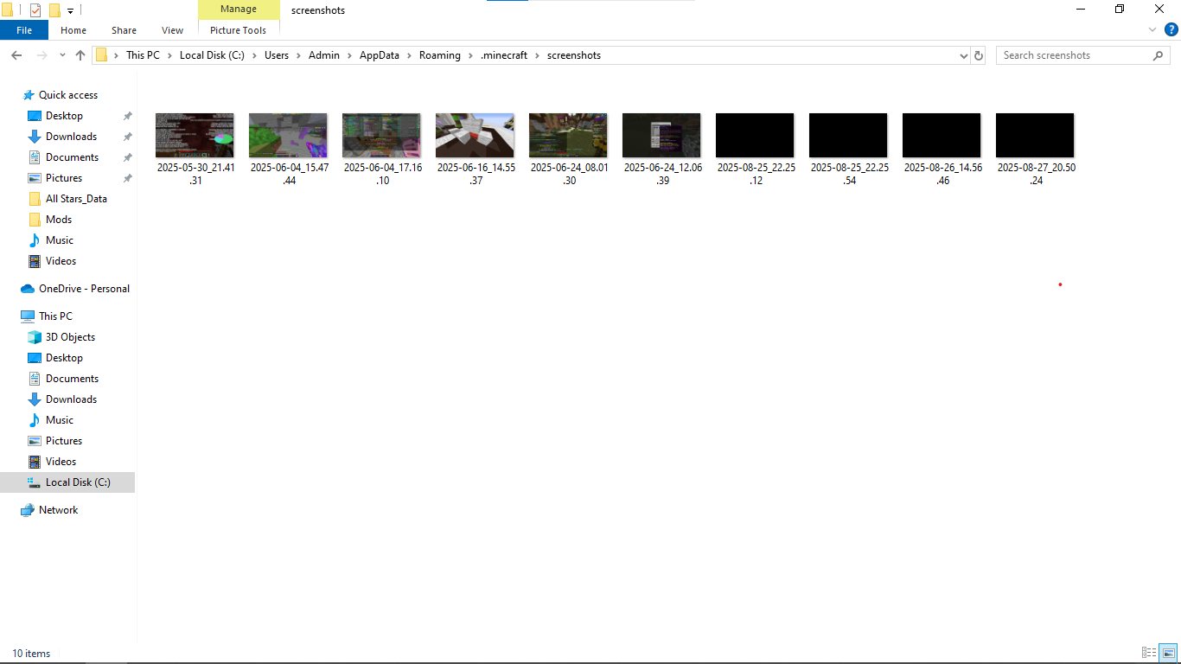Click the folder icon in the address bar
The height and width of the screenshot is (664, 1181).
pyautogui.click(x=101, y=55)
